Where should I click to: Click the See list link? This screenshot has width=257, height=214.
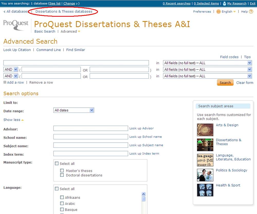(x=55, y=3)
